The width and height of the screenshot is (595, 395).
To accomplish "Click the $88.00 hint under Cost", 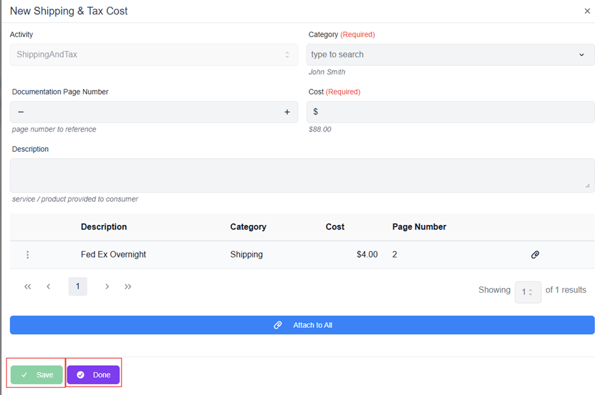I will tap(320, 129).
